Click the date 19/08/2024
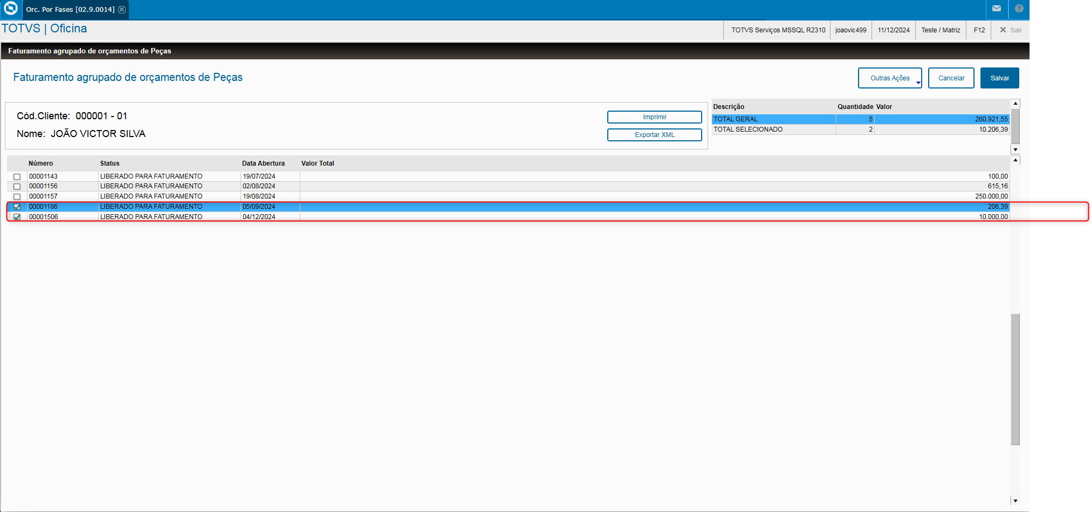The height and width of the screenshot is (512, 1091). [x=259, y=196]
